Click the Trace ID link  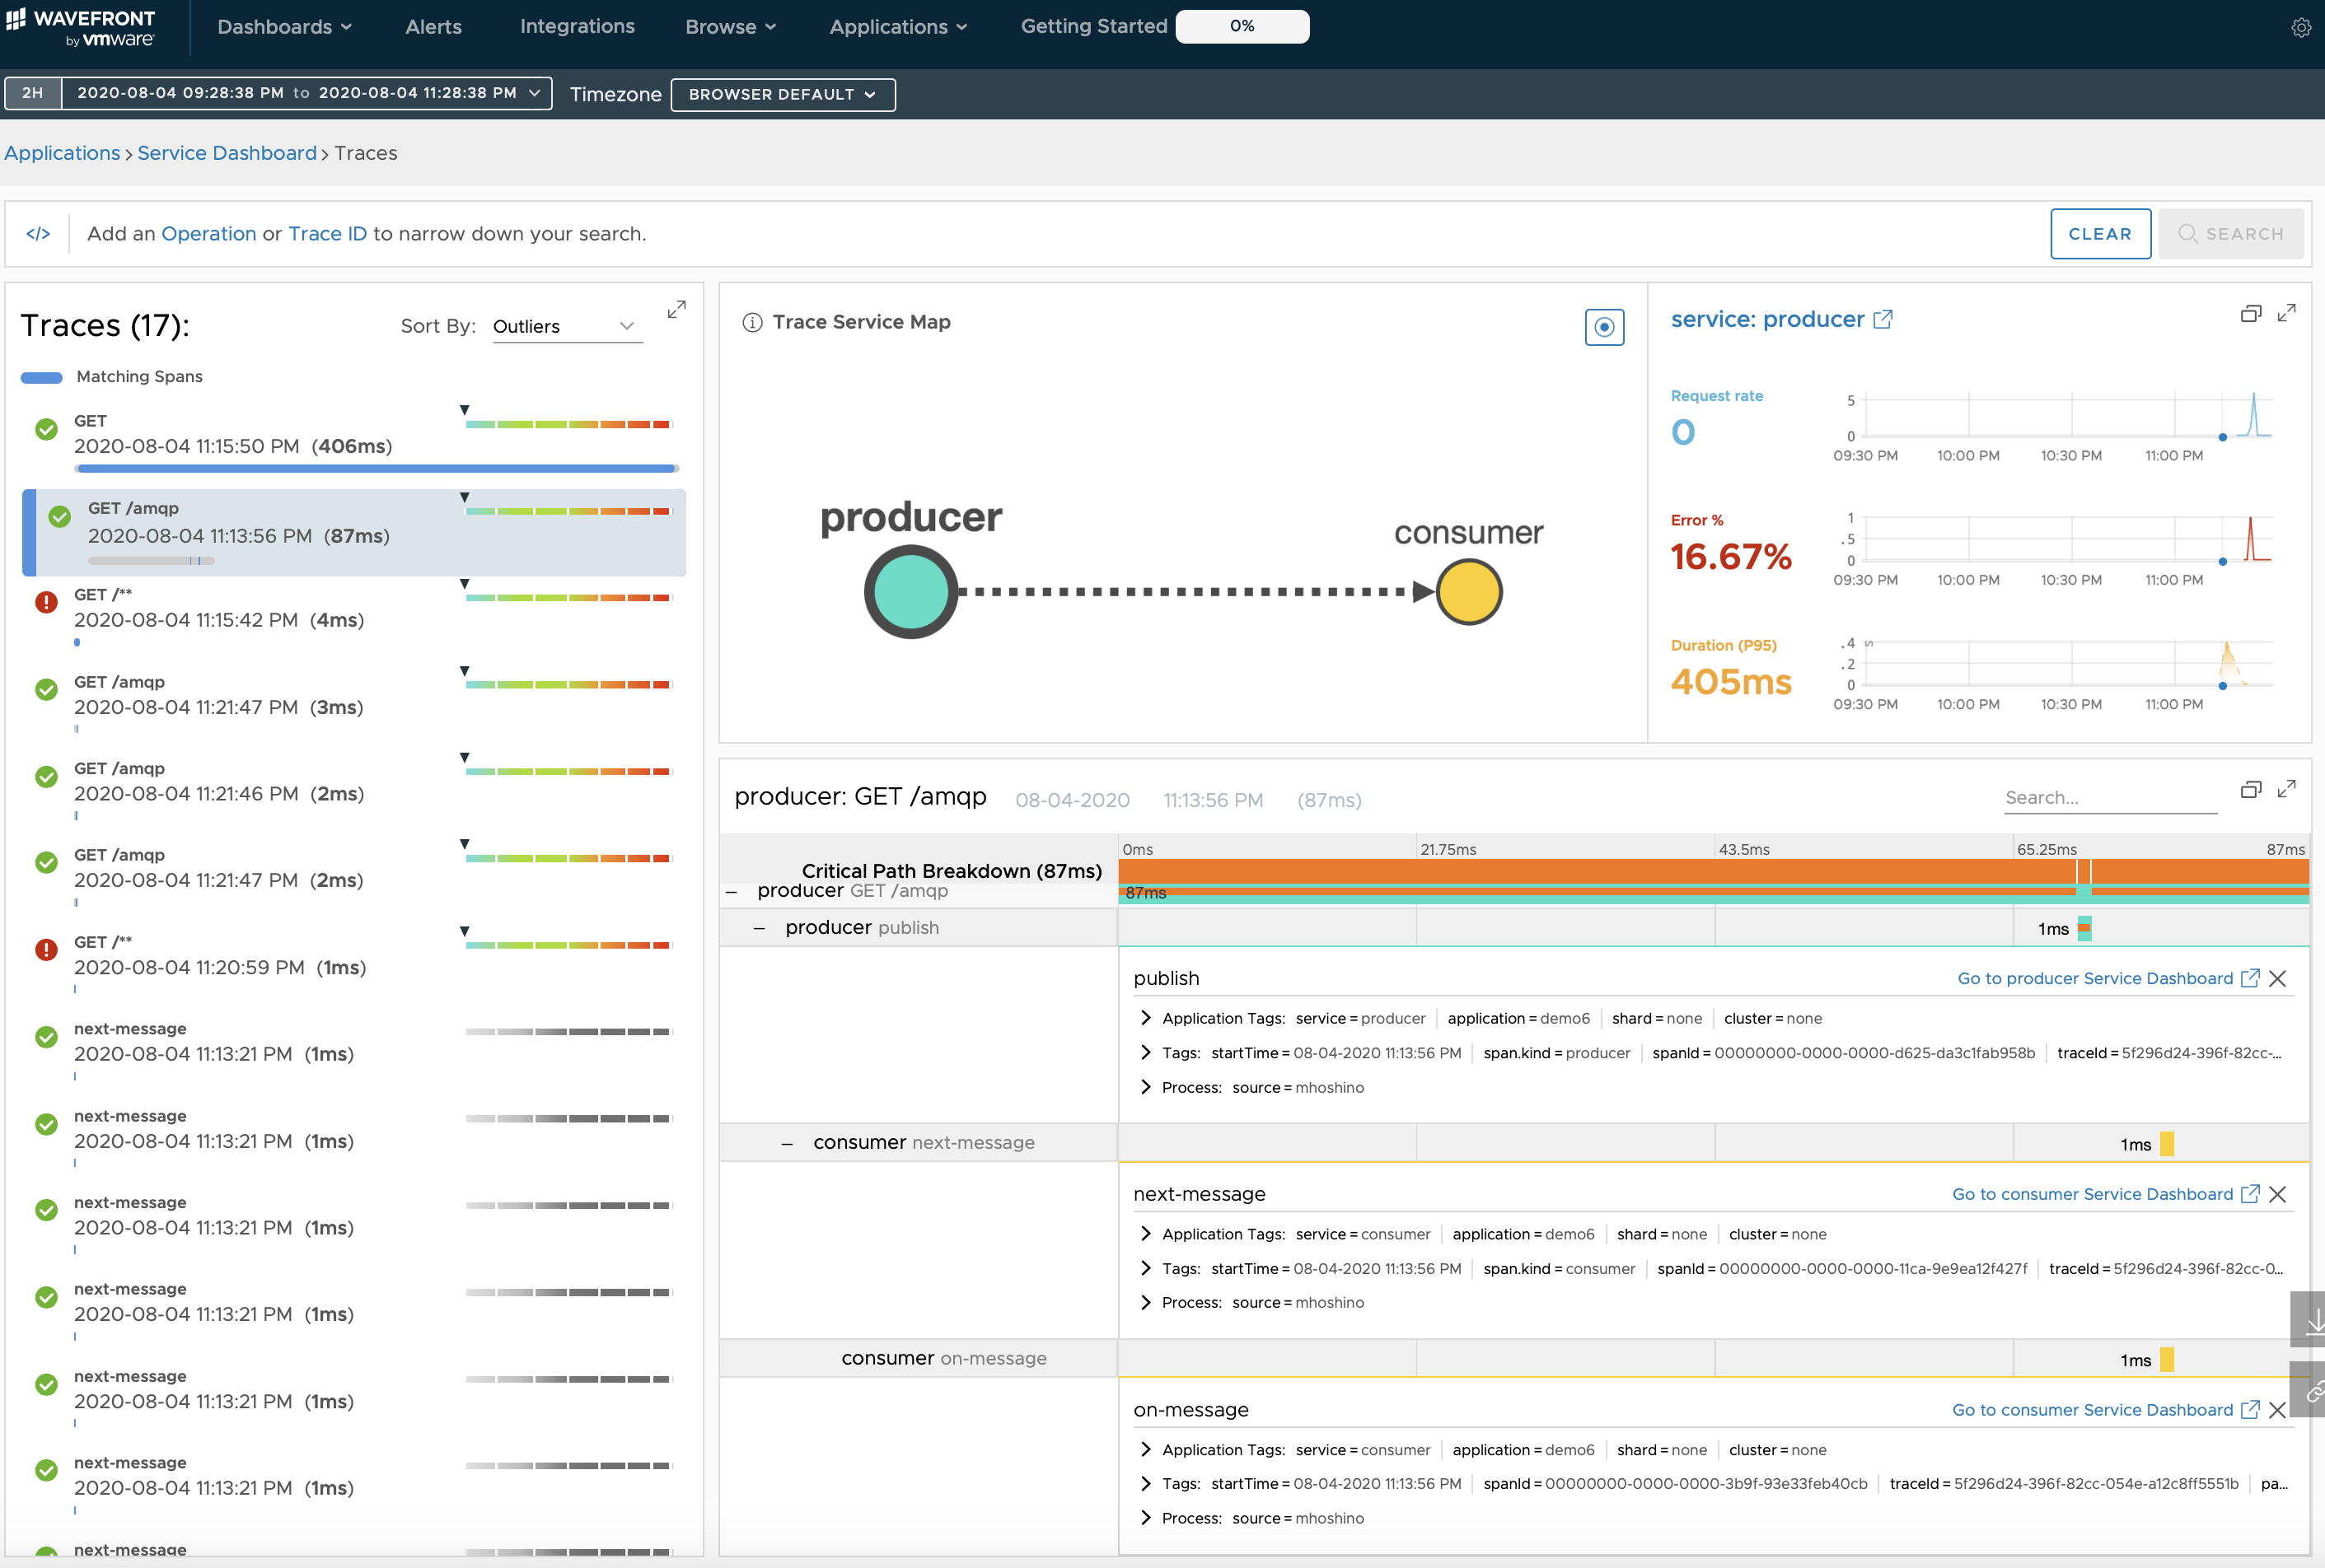(327, 234)
